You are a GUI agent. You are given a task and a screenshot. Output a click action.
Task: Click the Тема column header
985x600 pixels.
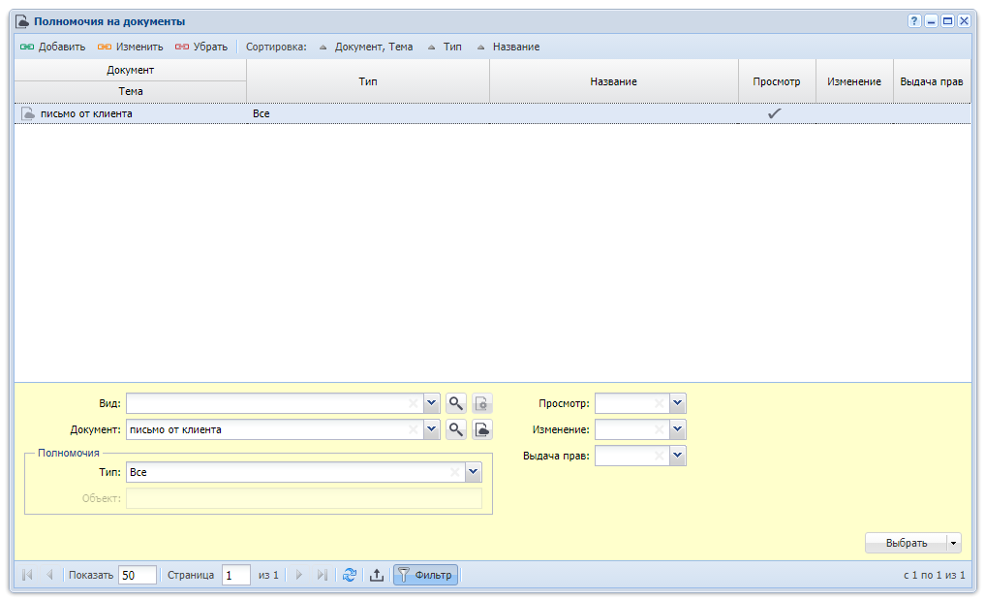(130, 91)
